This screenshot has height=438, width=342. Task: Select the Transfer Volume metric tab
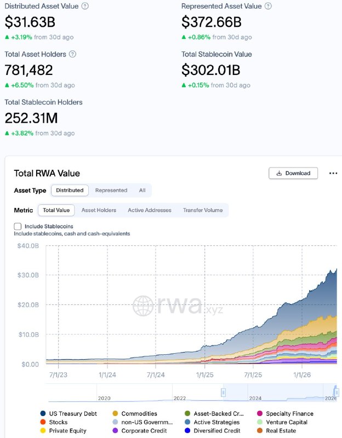pos(203,210)
